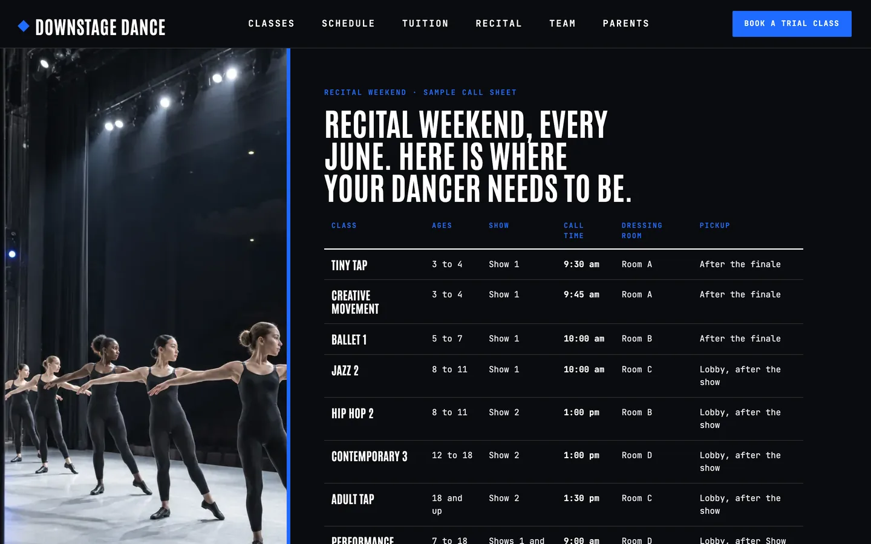
Task: Click the Pickup column header
Action: pos(715,225)
